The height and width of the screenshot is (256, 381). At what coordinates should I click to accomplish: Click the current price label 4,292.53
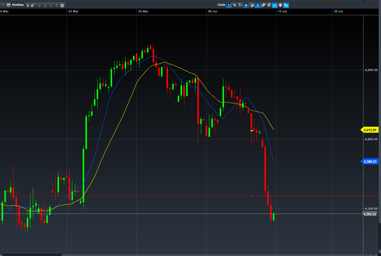pyautogui.click(x=370, y=214)
